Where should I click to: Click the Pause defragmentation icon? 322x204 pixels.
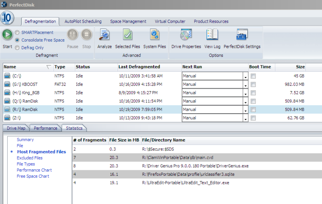pyautogui.click(x=73, y=35)
